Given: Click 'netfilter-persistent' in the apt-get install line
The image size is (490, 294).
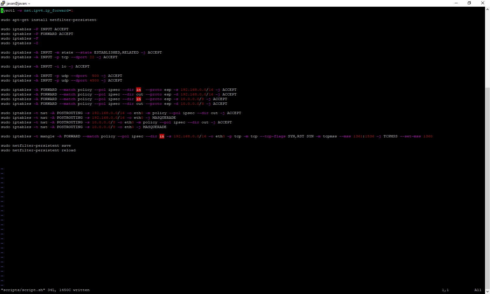Looking at the screenshot, I should pyautogui.click(x=73, y=20).
